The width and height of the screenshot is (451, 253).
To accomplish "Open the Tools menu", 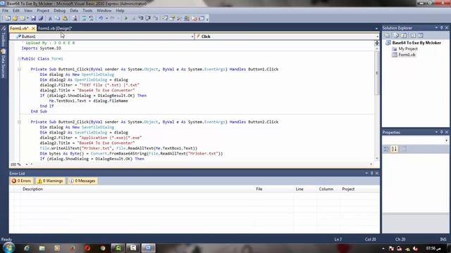I will (x=87, y=11).
